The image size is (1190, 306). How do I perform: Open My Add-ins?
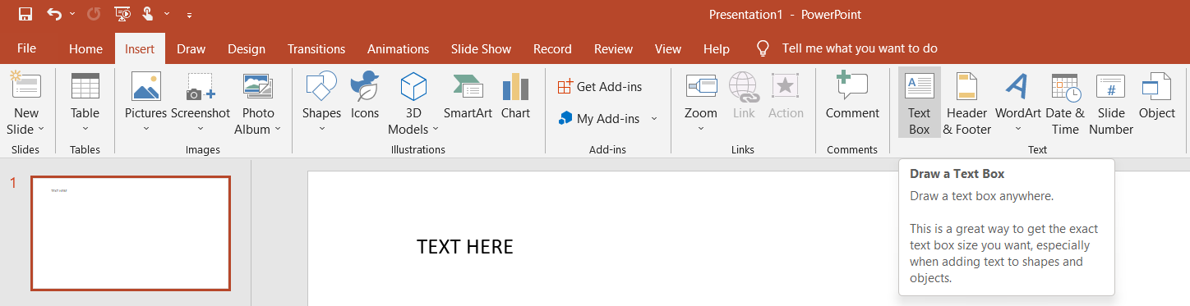599,119
